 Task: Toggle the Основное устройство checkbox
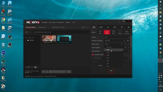(x=93, y=54)
